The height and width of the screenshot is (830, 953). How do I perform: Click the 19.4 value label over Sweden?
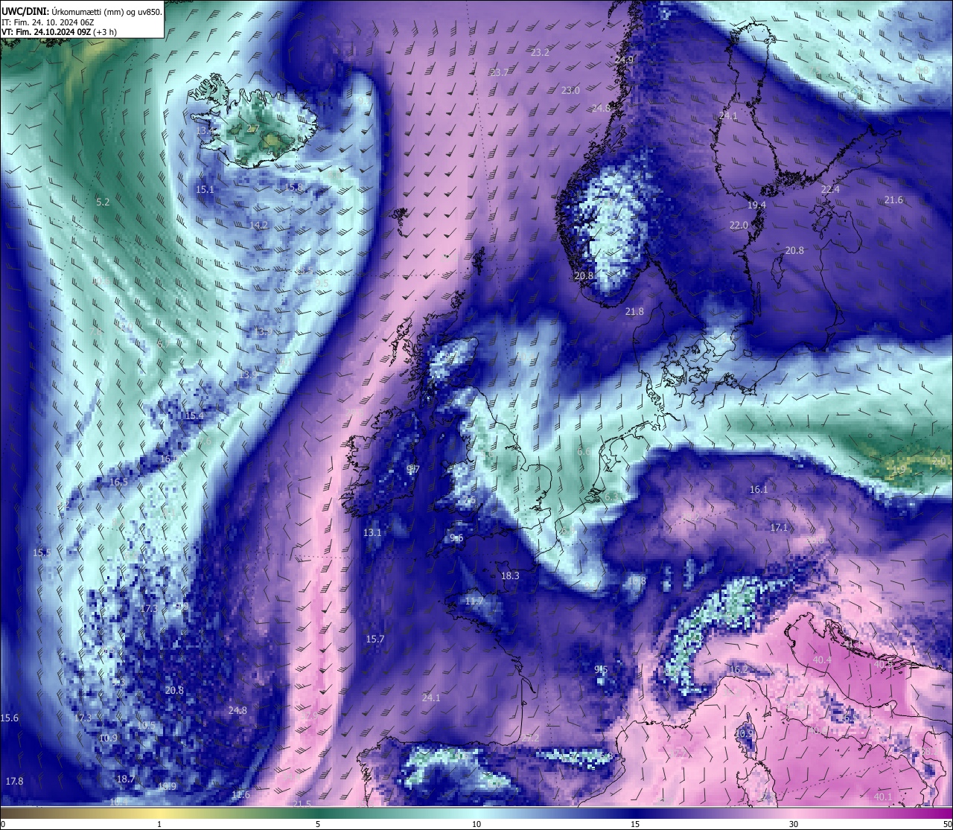[756, 205]
